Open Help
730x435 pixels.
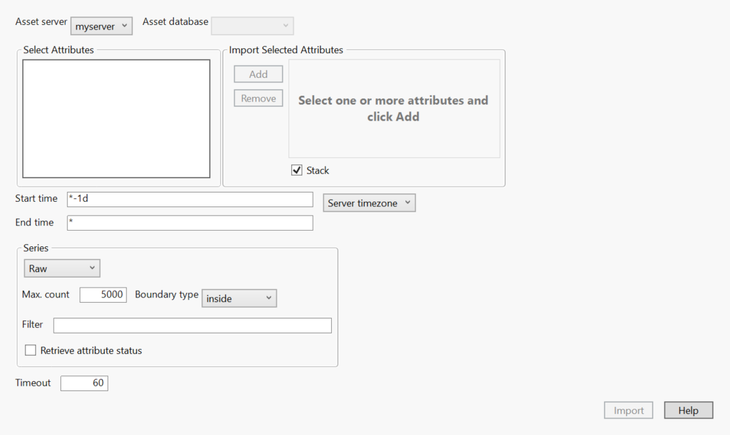(687, 410)
